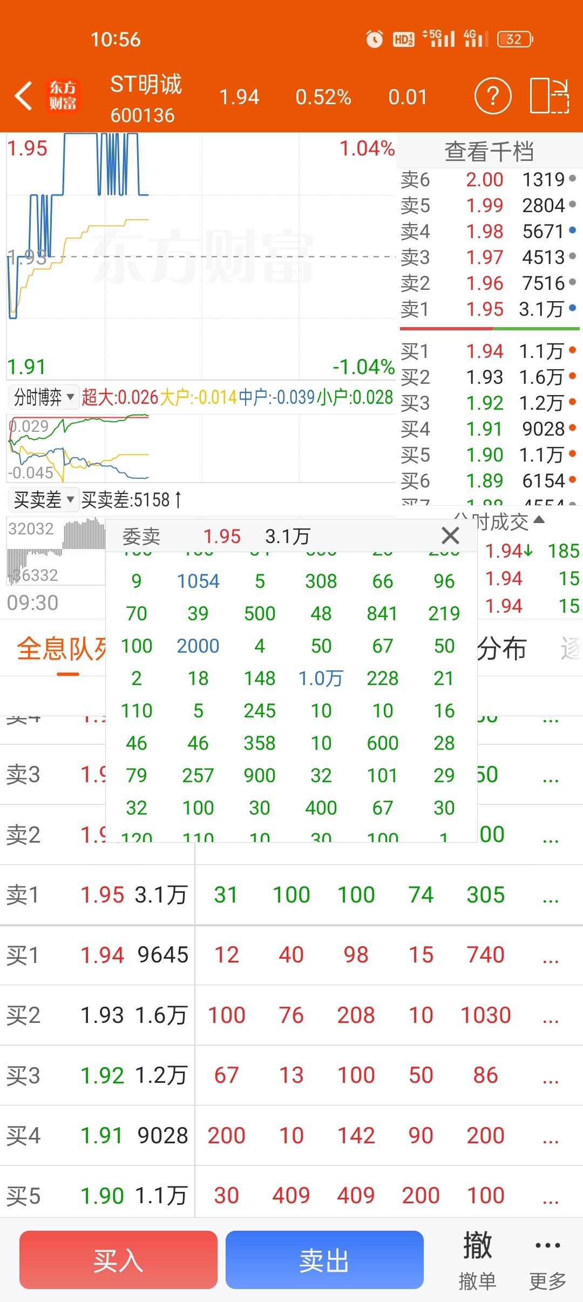The height and width of the screenshot is (1302, 583).
Task: Tap the 1.94↓ 185 trade record
Action: point(532,551)
